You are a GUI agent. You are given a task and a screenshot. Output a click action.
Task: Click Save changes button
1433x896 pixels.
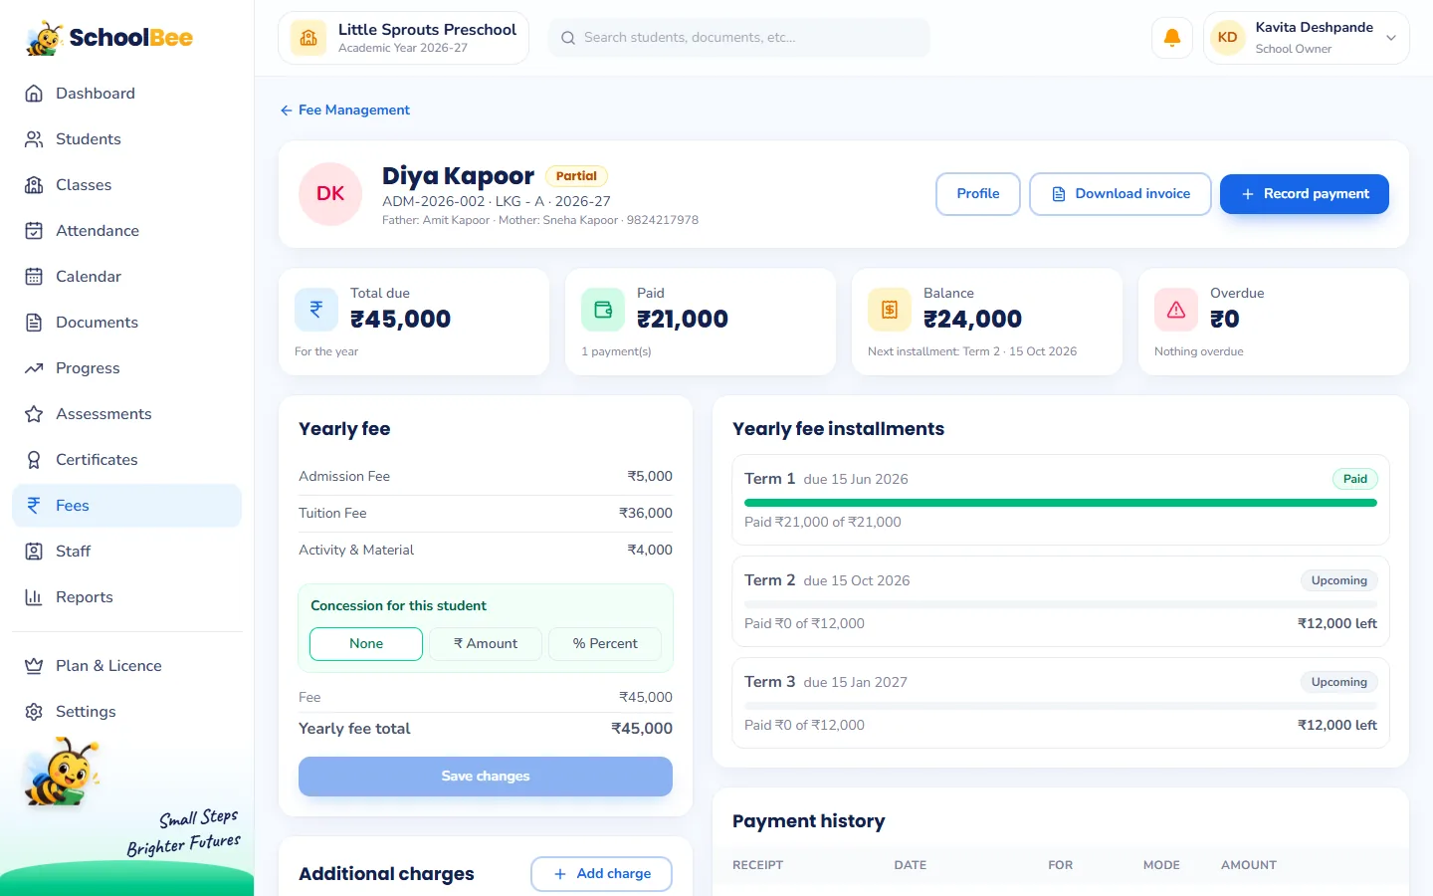[486, 777]
